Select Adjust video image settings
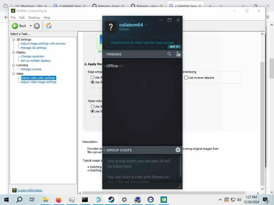 click(x=39, y=82)
